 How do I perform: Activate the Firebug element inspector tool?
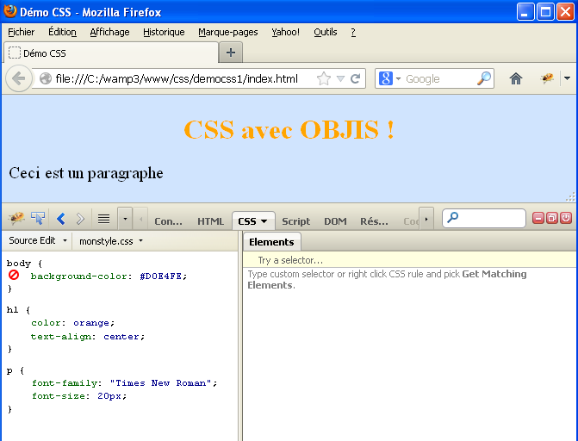pos(38,219)
